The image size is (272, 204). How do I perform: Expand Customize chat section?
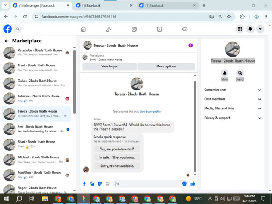click(x=232, y=90)
